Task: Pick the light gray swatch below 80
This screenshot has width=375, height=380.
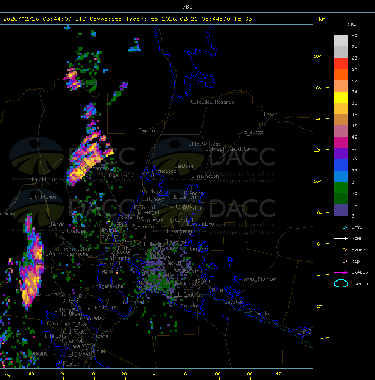Action: (x=341, y=41)
